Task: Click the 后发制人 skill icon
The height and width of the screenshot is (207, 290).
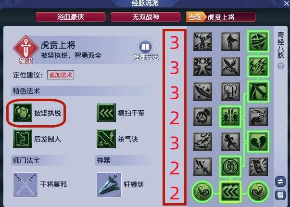Action: (23, 139)
